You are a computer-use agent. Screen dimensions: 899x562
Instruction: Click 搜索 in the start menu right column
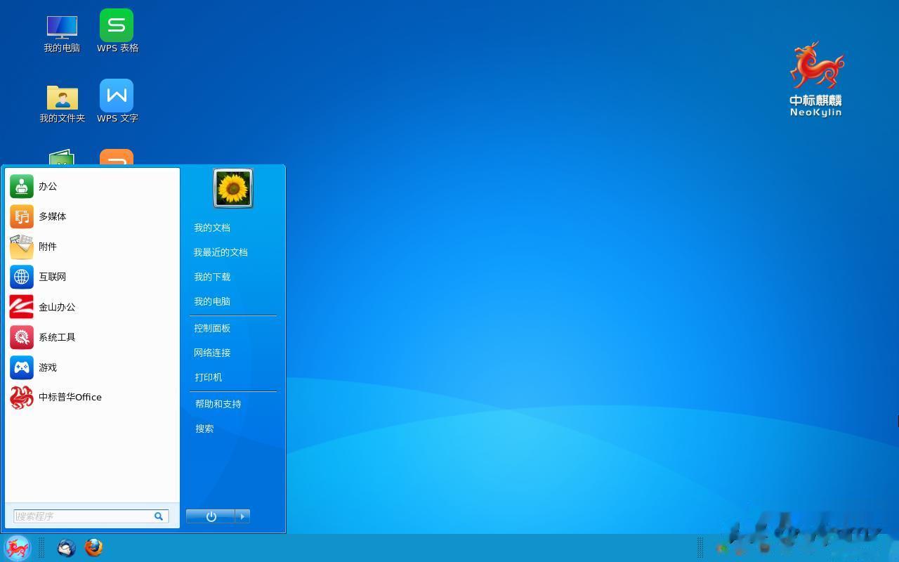pos(204,429)
